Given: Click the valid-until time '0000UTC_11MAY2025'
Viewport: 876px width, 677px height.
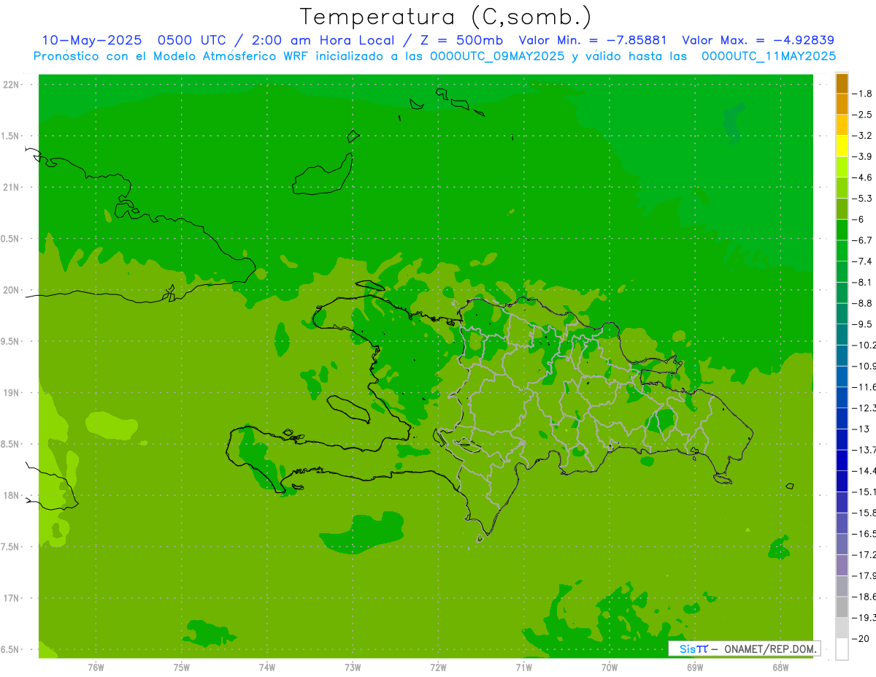Looking at the screenshot, I should pos(769,56).
